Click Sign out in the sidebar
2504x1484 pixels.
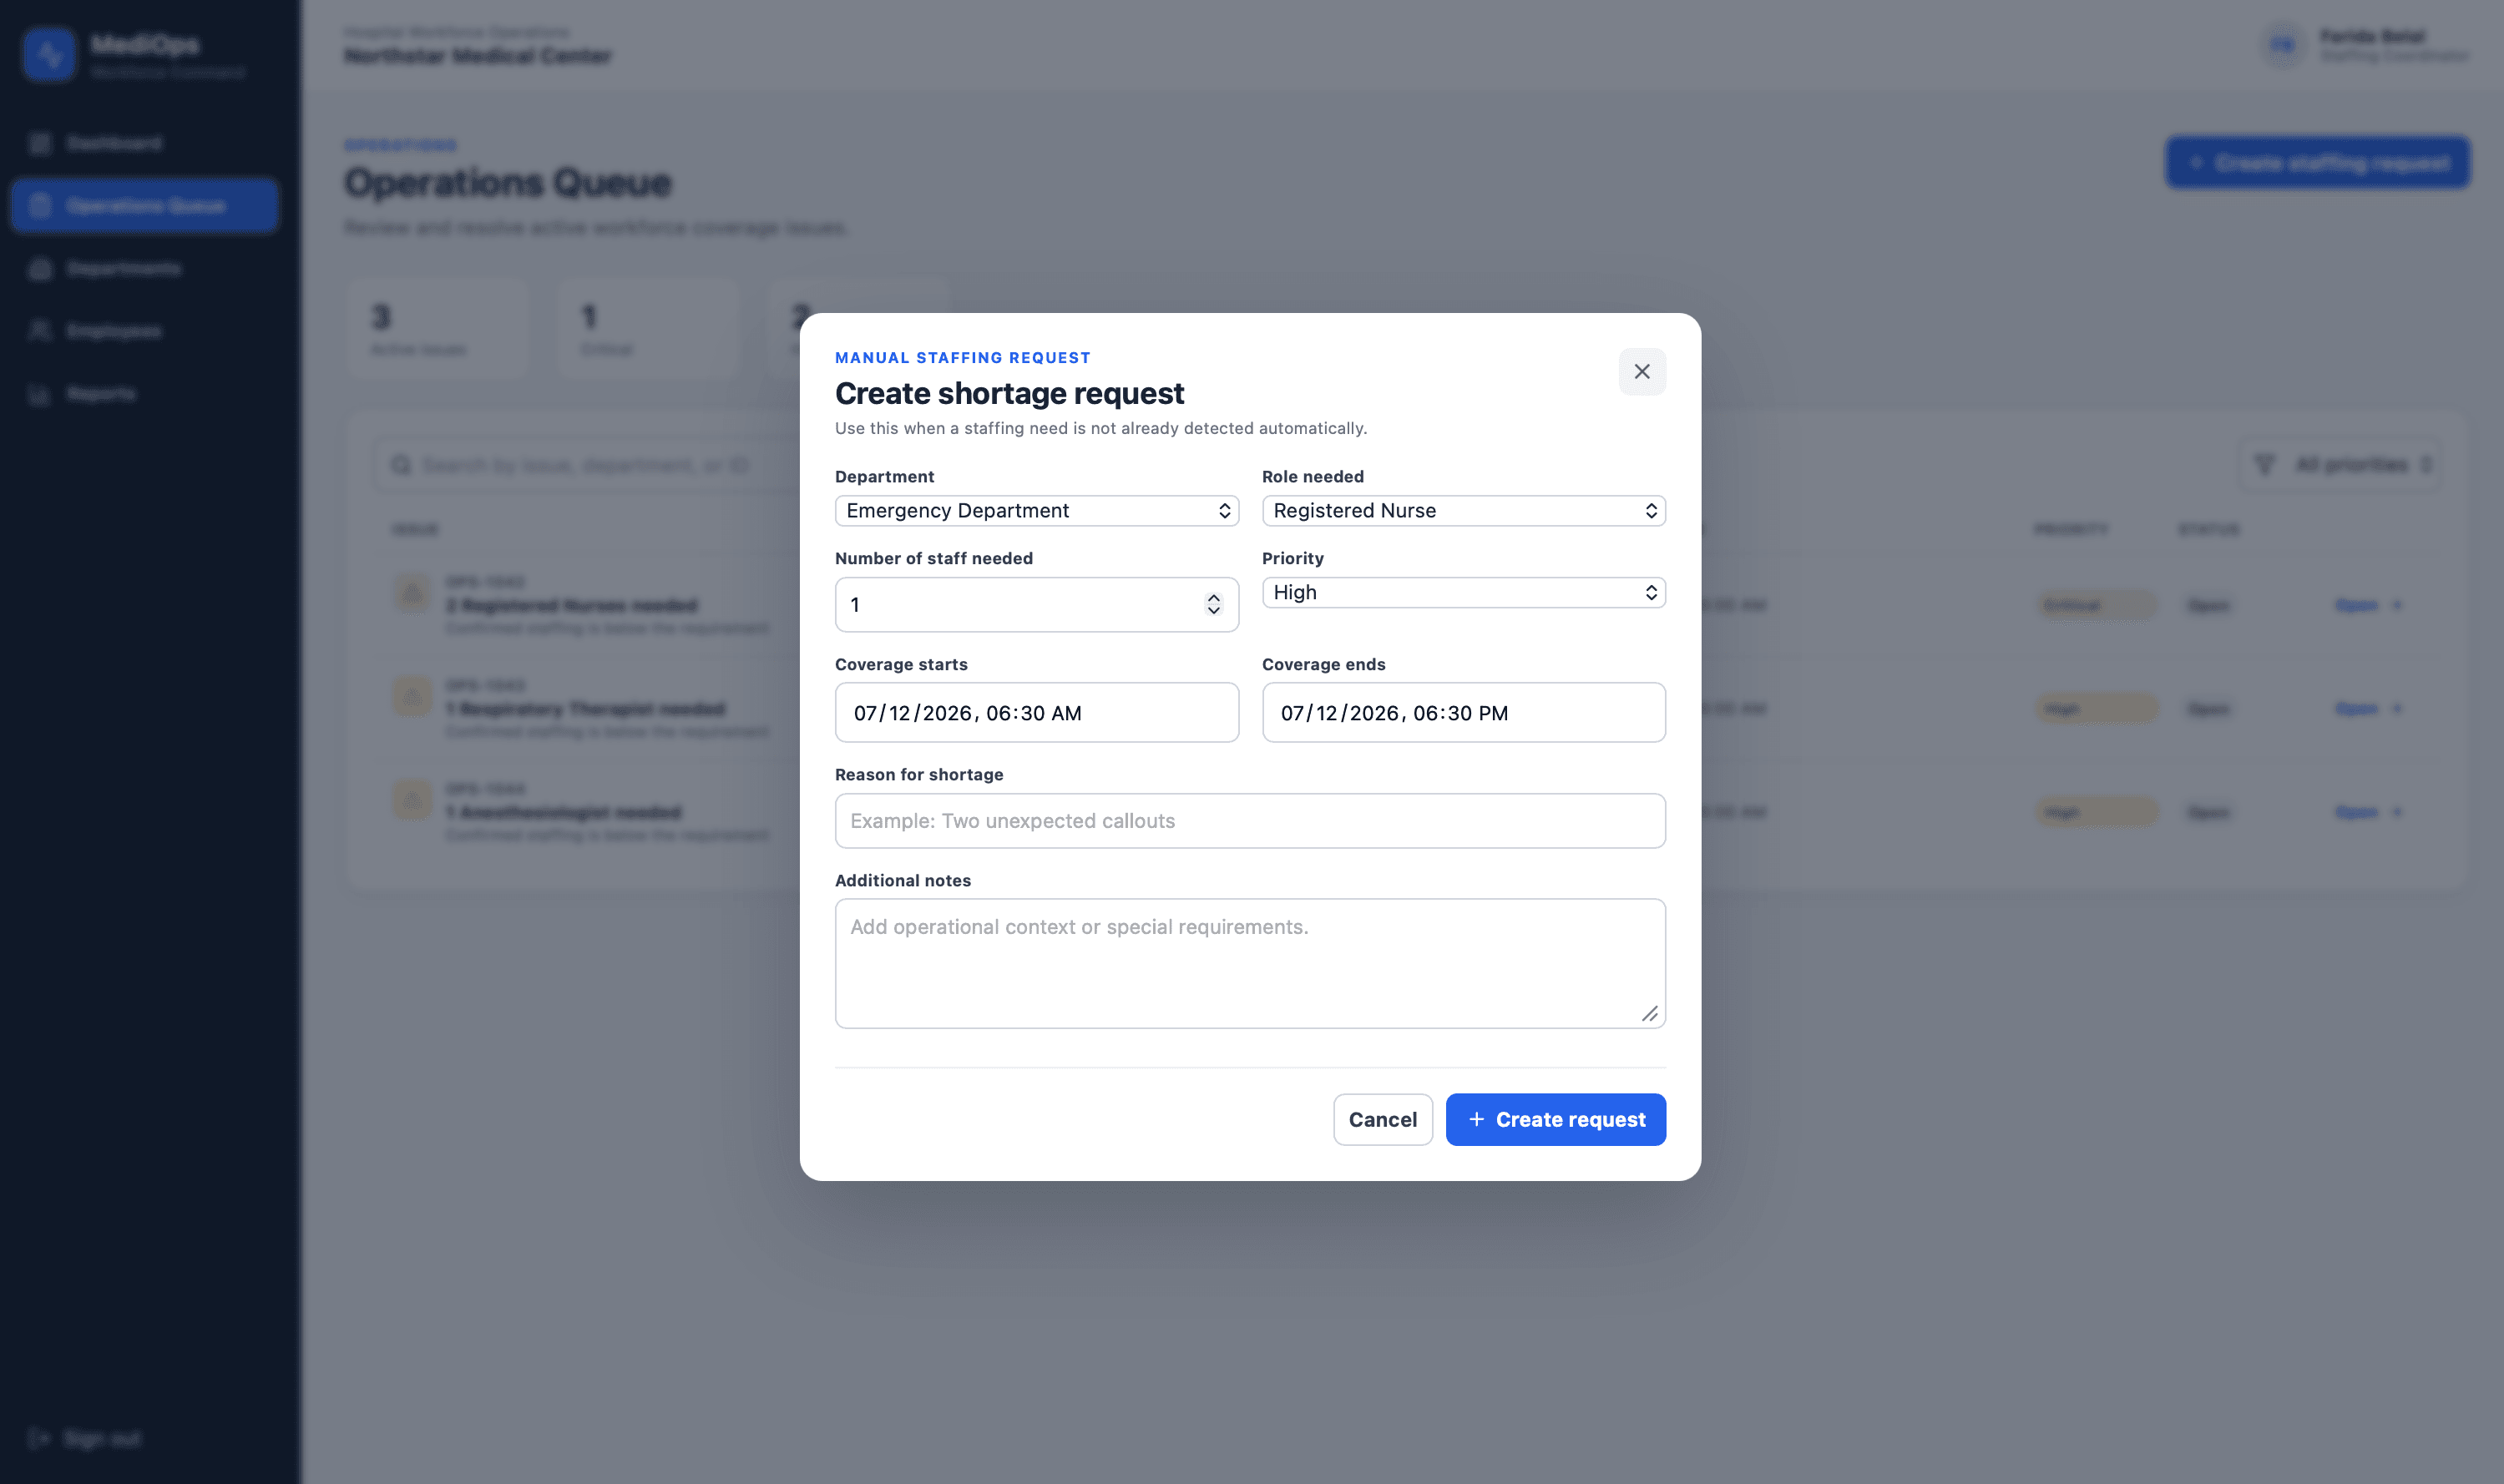(x=85, y=1438)
